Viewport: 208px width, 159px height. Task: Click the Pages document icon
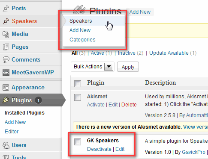pyautogui.click(x=6, y=47)
